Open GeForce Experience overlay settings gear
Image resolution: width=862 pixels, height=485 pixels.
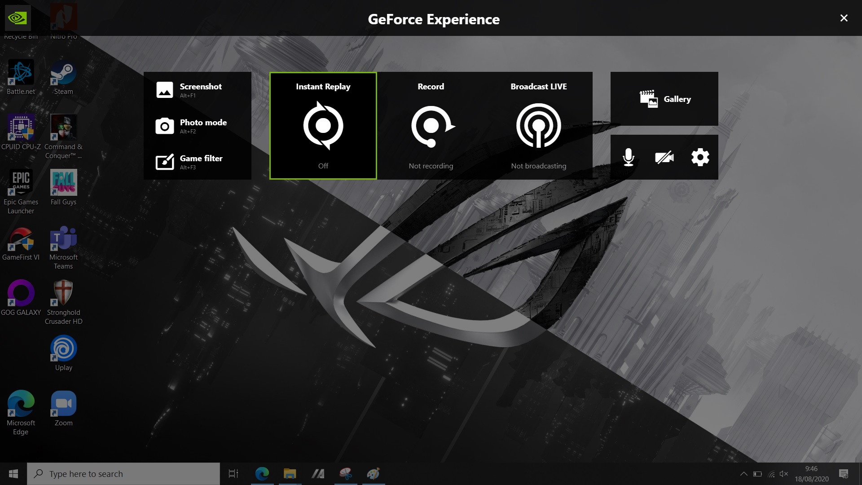pos(699,157)
